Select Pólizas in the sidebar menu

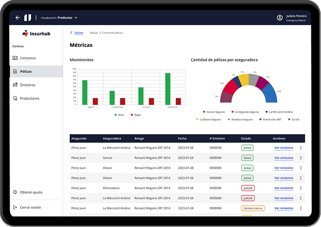(25, 71)
